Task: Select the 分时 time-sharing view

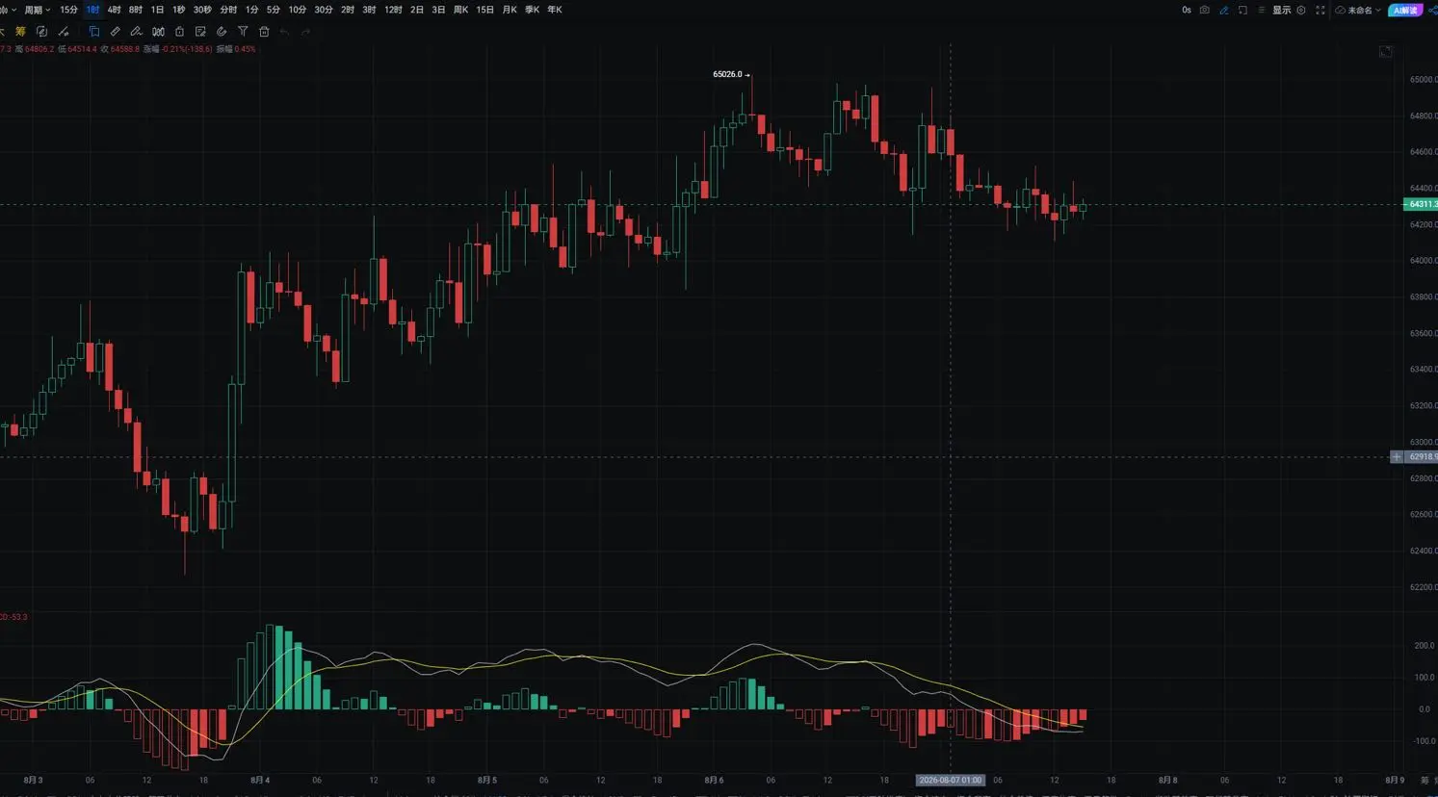Action: tap(228, 10)
